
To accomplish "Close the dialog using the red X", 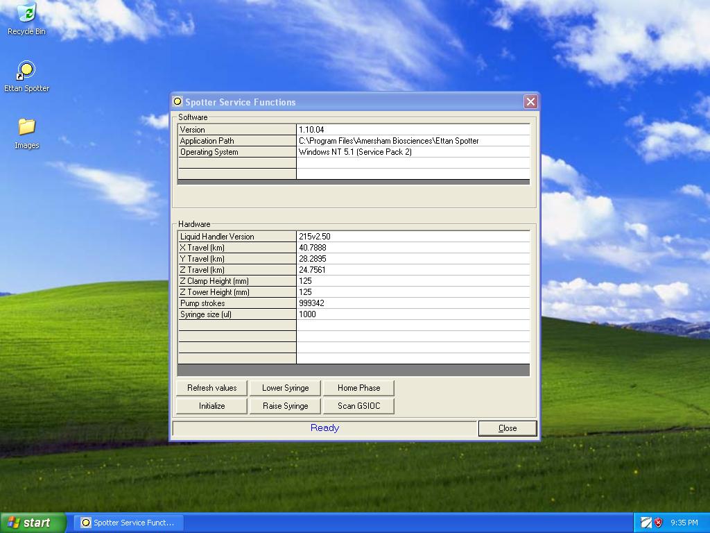I will 530,102.
